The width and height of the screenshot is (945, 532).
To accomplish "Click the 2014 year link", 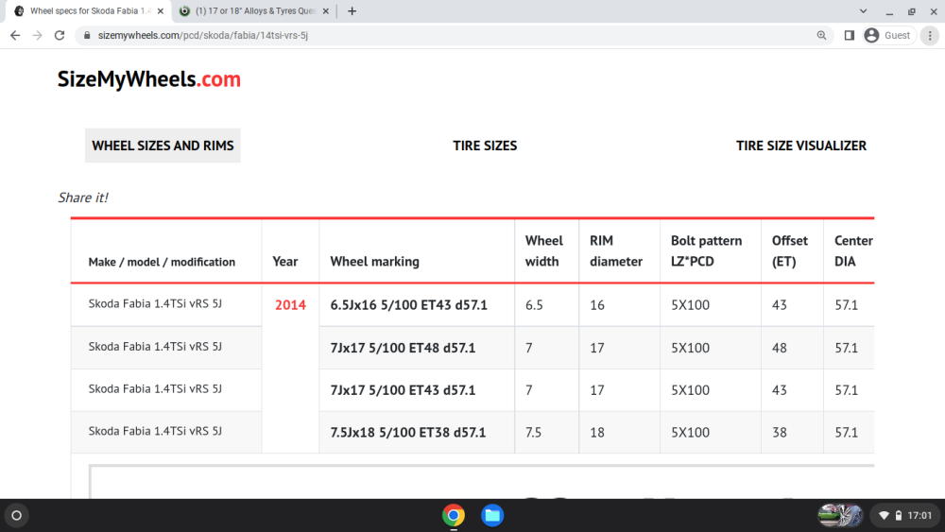I will point(290,305).
